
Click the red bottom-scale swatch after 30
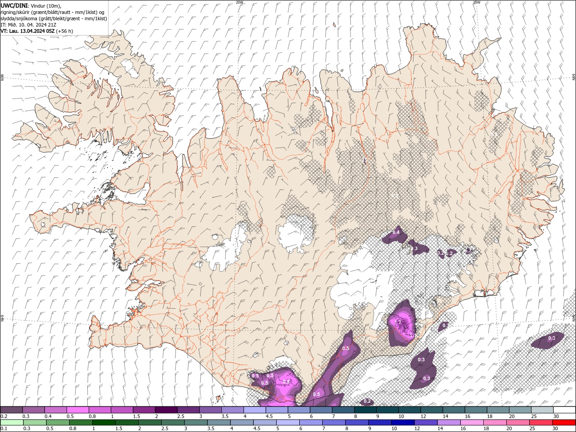[x=565, y=423]
